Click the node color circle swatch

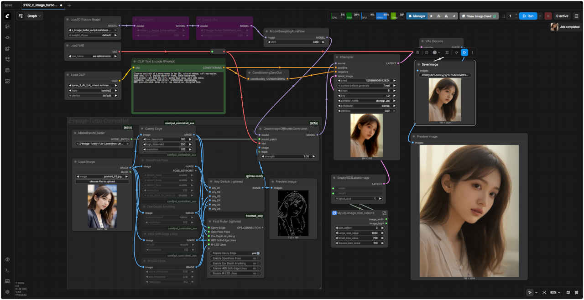(435, 52)
